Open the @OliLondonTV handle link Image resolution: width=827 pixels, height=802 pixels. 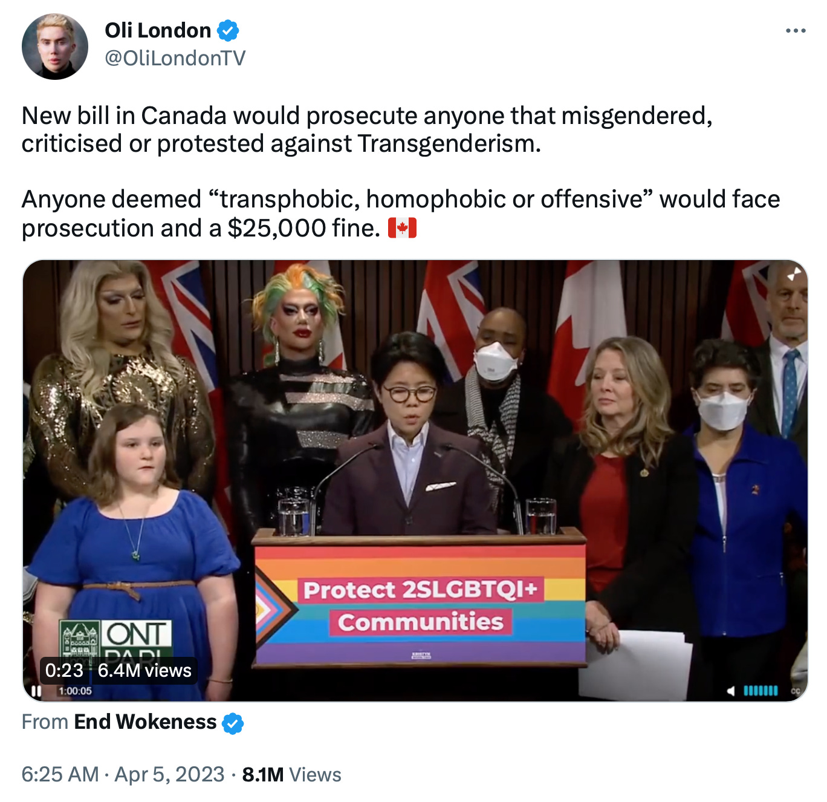point(175,58)
